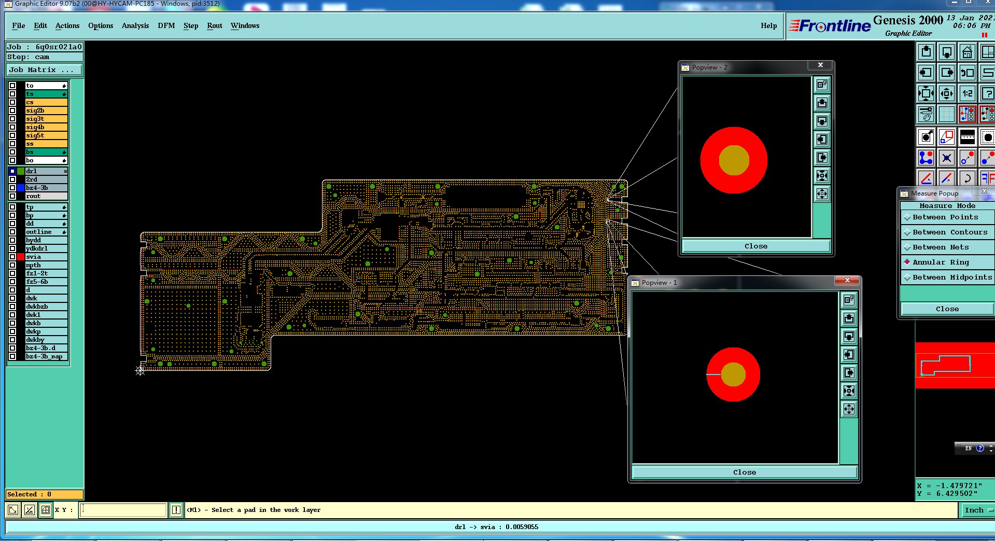
Task: Toggle checkbox for layer sig2b
Action: click(x=12, y=110)
